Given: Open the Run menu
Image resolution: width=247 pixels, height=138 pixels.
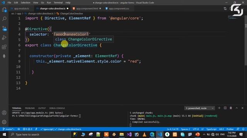Looking at the screenshot, I should click(49, 3).
